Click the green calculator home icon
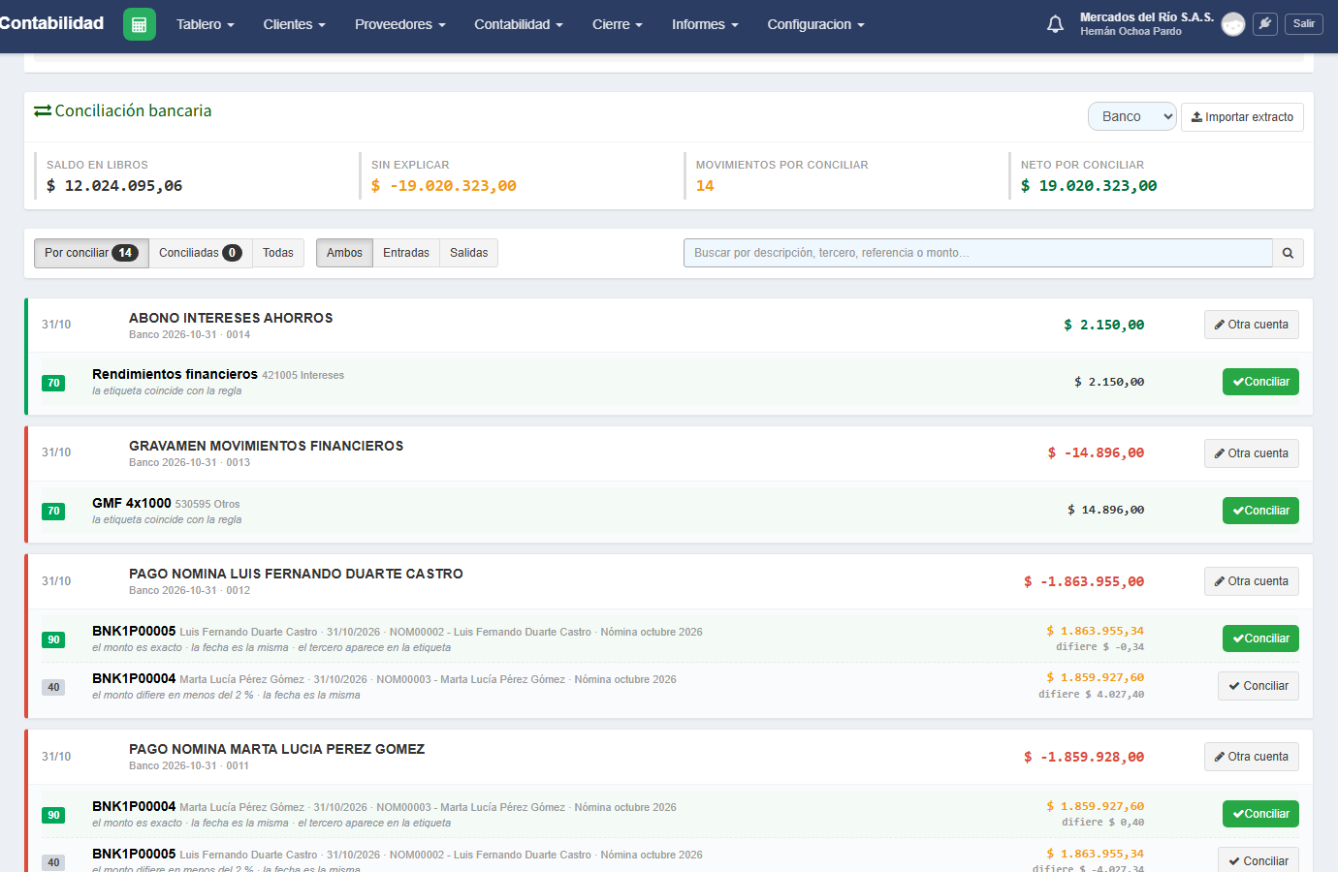 pyautogui.click(x=140, y=24)
